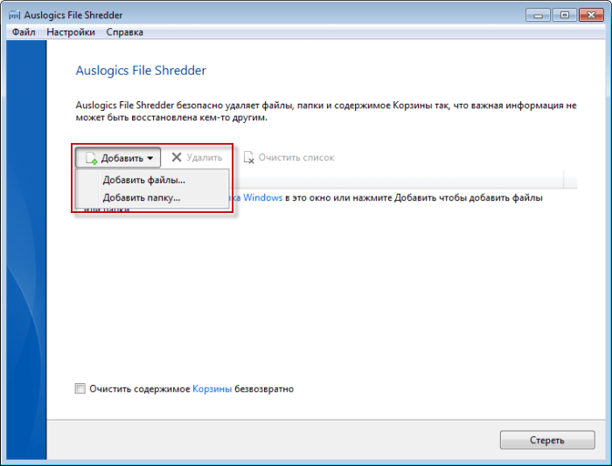The width and height of the screenshot is (612, 466).
Task: Click the Auslogics File Shredder heading
Action: click(141, 71)
